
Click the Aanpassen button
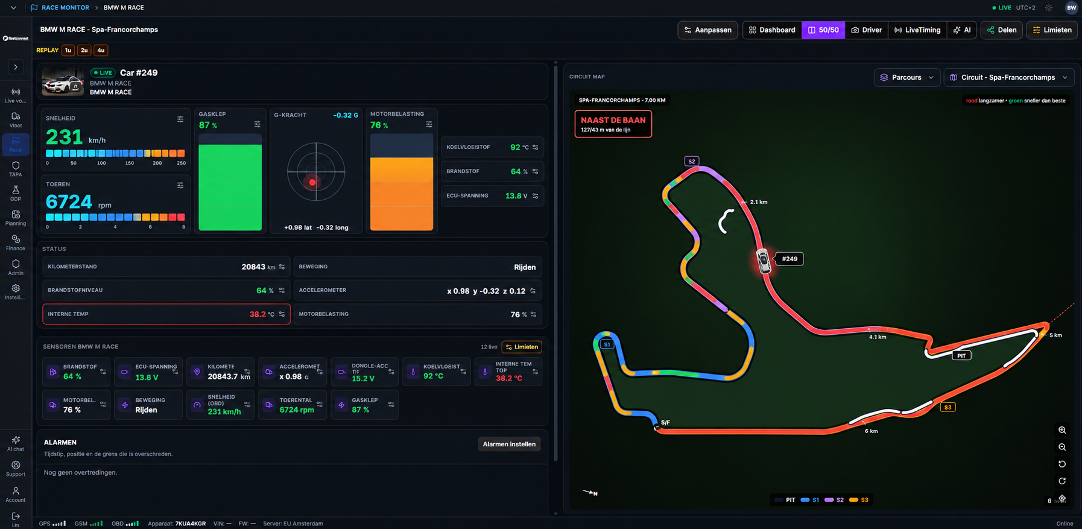tap(707, 30)
